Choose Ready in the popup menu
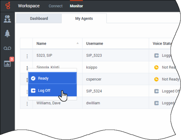This screenshot has width=181, height=140. [52, 78]
